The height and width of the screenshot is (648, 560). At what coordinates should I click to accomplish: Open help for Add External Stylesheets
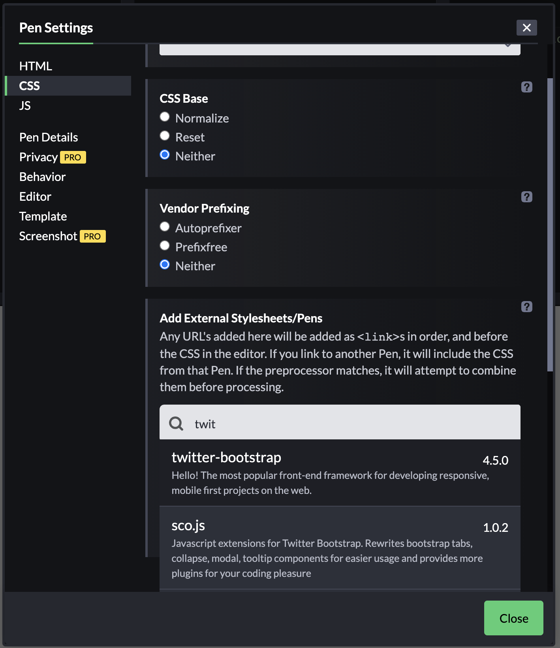point(526,307)
